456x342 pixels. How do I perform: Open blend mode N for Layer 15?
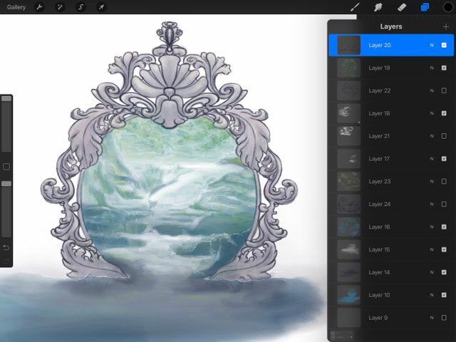tap(432, 249)
